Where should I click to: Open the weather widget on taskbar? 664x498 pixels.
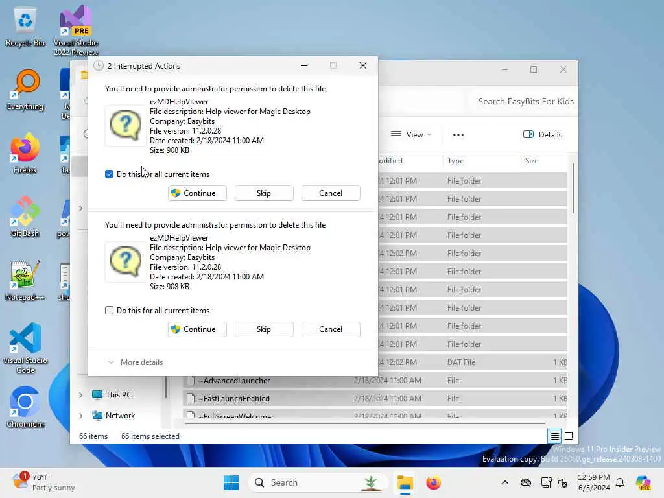[43, 482]
